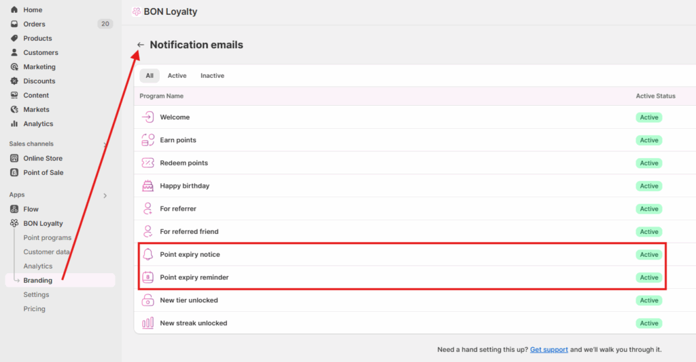This screenshot has height=362, width=696.
Task: Click the Redeem points ticket icon
Action: pyautogui.click(x=147, y=163)
